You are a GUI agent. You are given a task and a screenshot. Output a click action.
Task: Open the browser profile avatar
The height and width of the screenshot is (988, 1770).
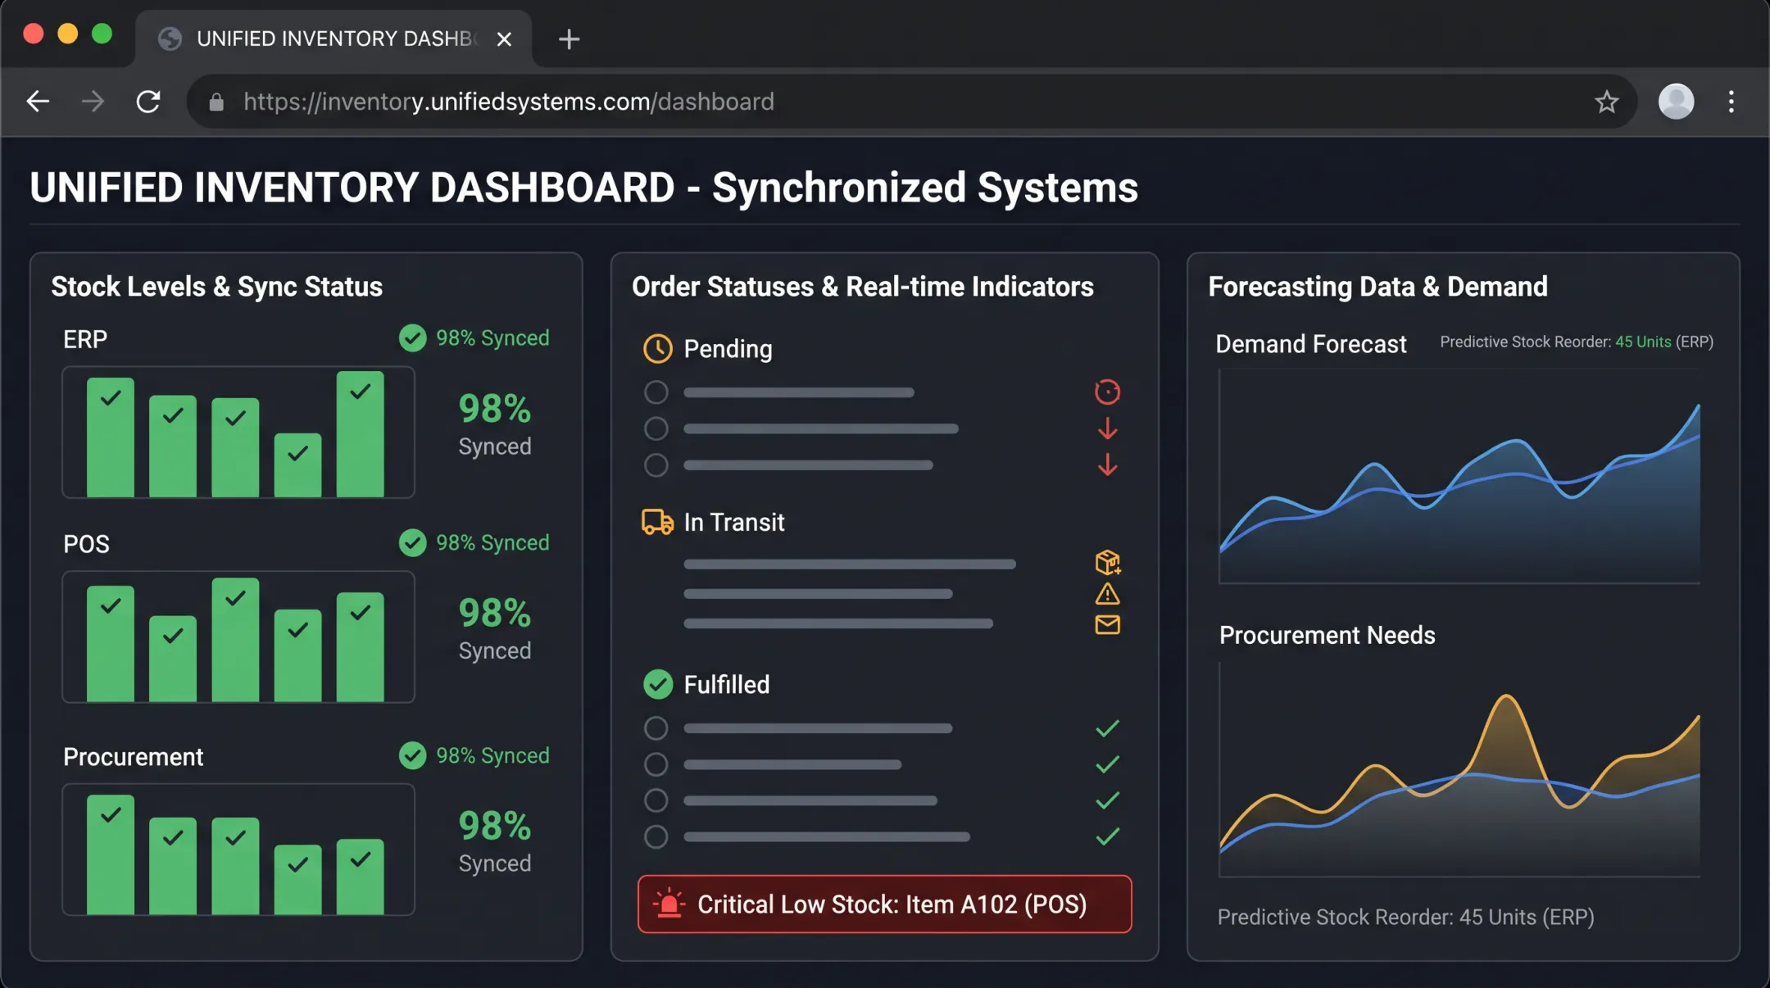(1676, 102)
